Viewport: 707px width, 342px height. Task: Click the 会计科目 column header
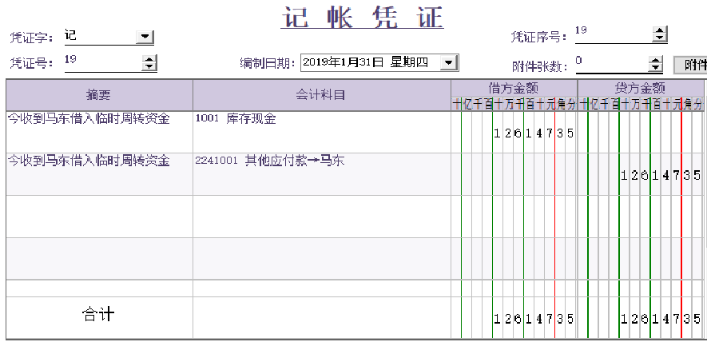click(x=322, y=95)
